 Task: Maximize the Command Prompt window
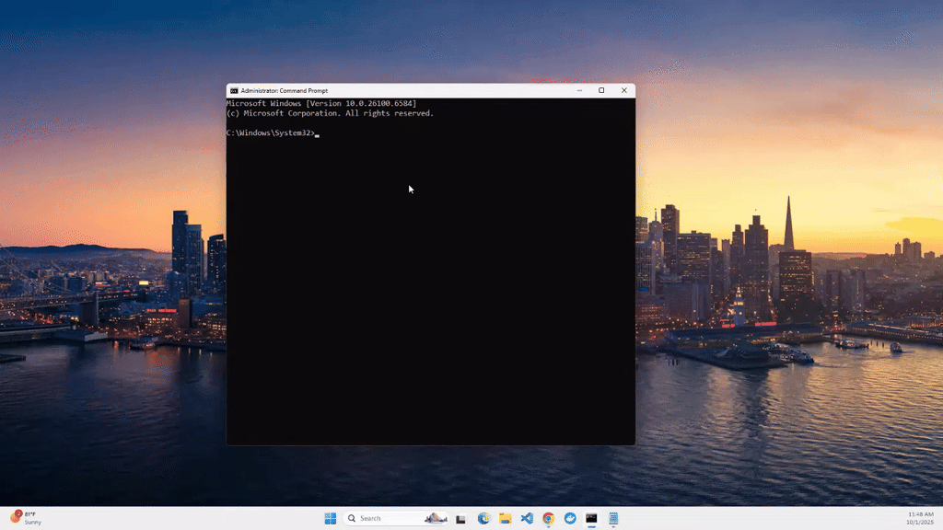(601, 91)
